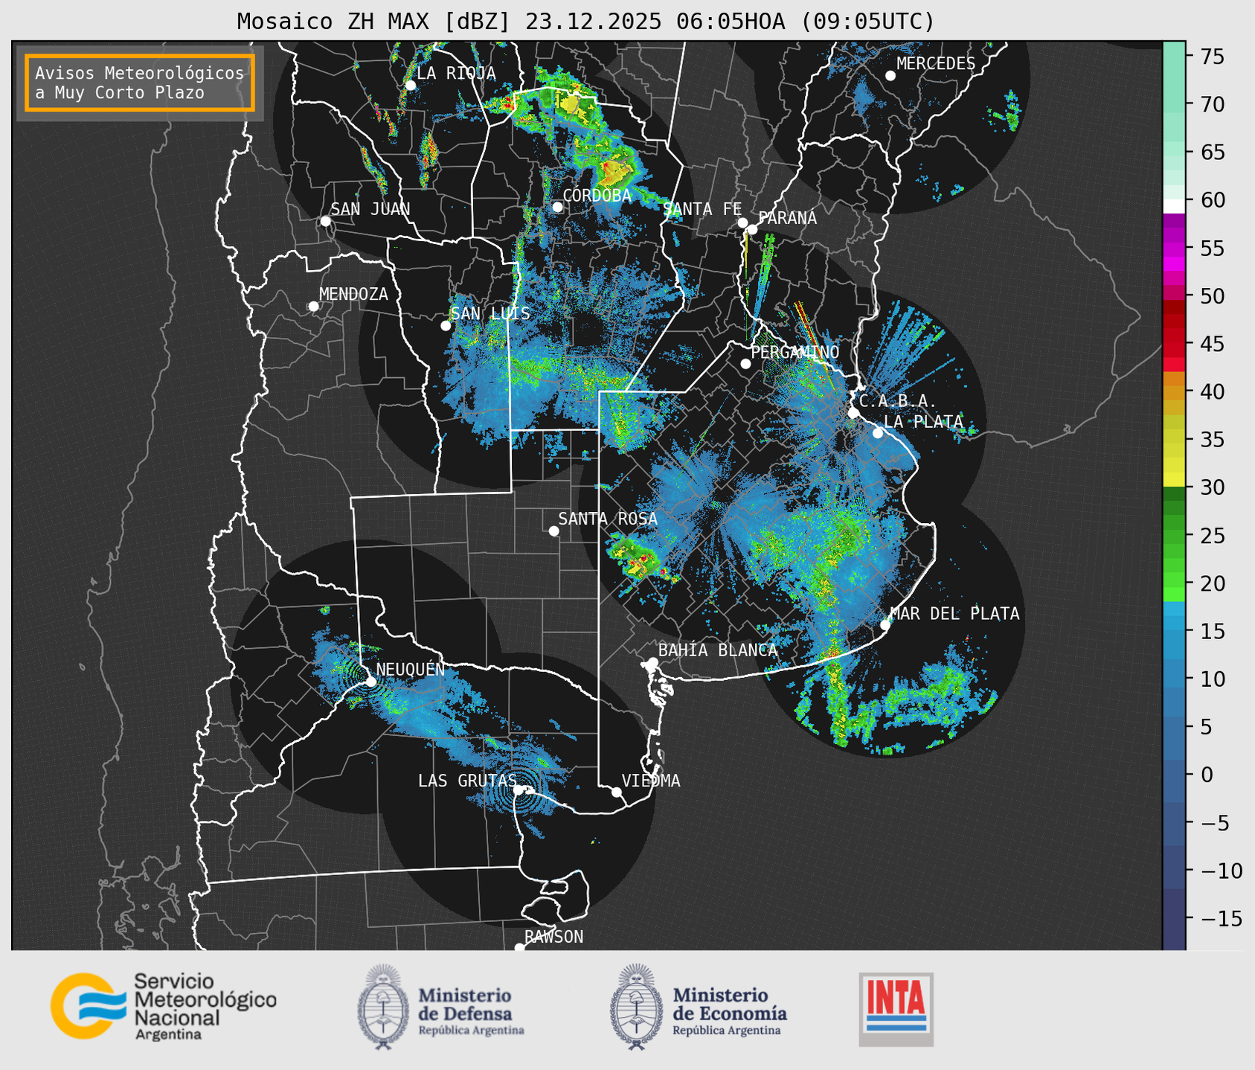Select the San Juan city marker
1255x1070 pixels.
point(325,221)
